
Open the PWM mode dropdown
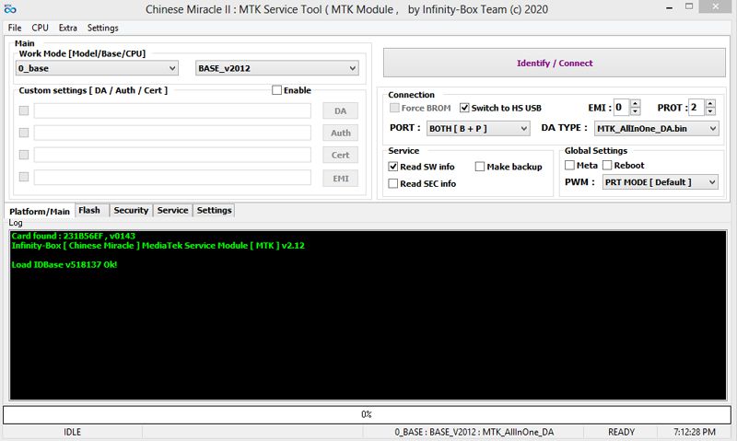[x=660, y=182]
